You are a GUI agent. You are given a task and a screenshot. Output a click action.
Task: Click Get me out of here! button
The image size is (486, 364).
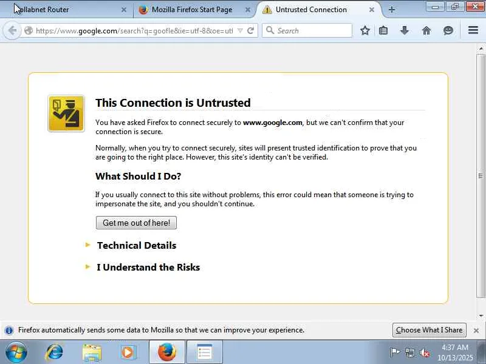[x=136, y=223]
